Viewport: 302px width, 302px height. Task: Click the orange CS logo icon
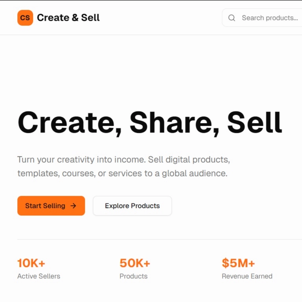(x=25, y=18)
